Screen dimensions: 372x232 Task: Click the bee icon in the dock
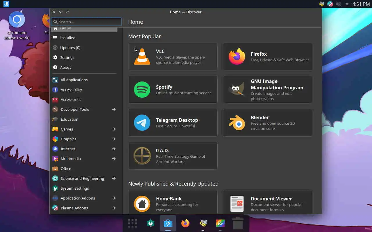[203, 223]
